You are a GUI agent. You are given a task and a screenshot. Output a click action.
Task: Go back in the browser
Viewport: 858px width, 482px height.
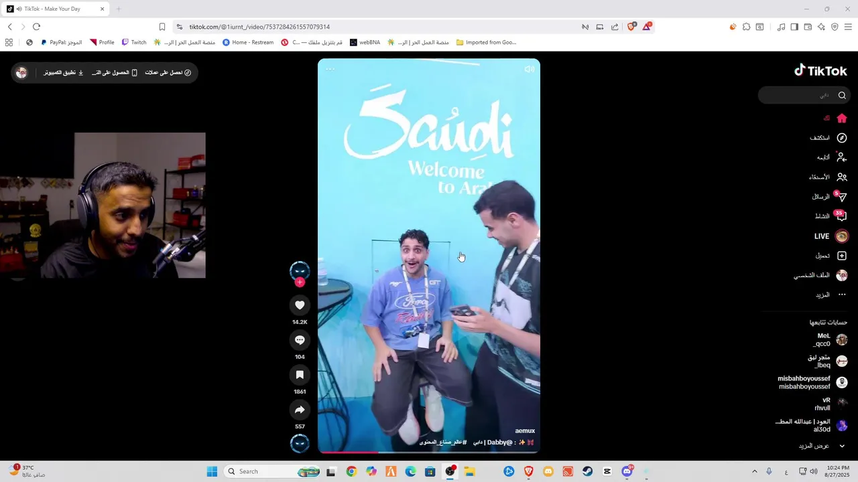click(x=9, y=27)
